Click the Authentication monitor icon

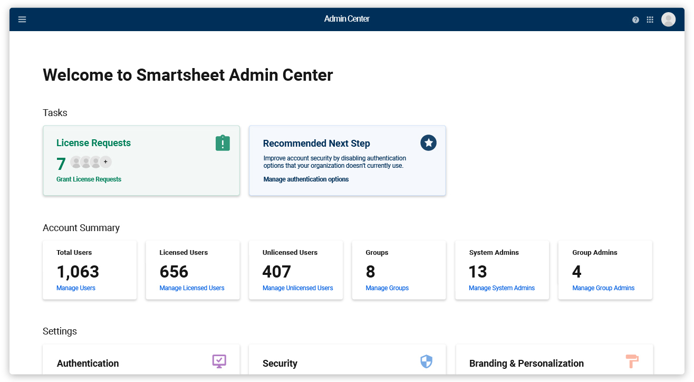[219, 361]
